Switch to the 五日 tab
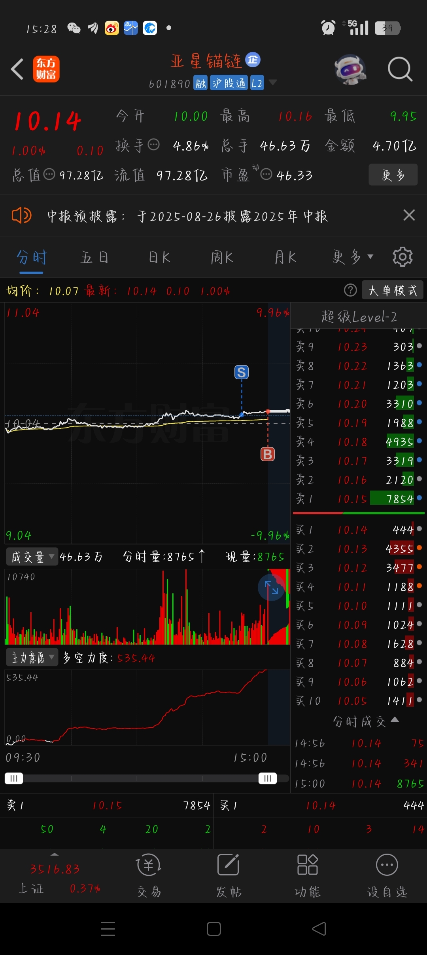 pos(94,258)
